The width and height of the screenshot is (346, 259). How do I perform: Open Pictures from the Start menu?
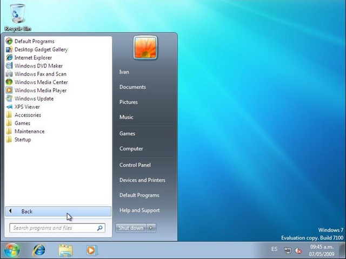tap(129, 102)
